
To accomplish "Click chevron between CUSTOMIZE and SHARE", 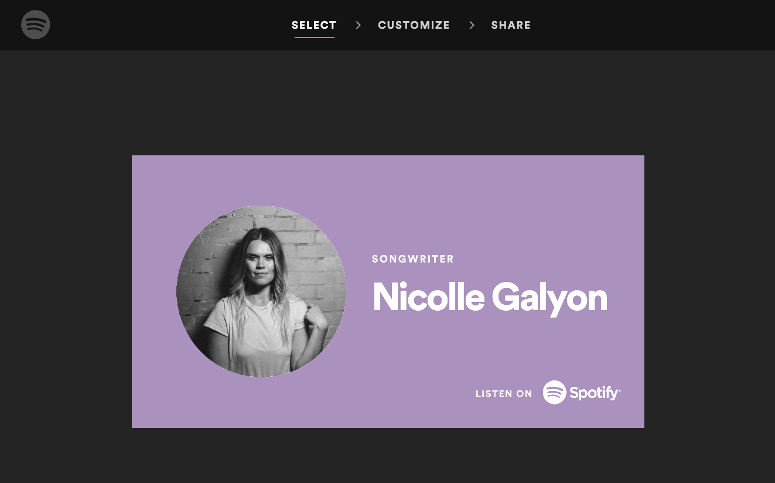I will point(472,25).
